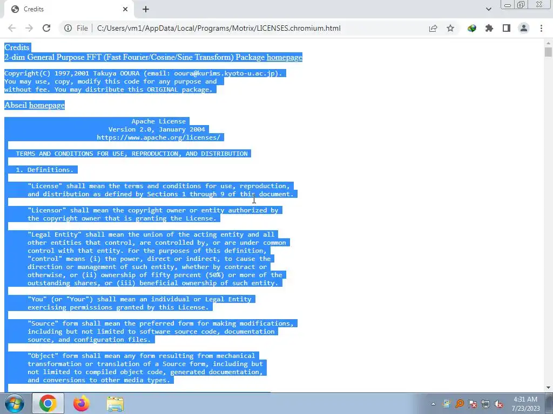Open the taskbar clock 4:31 AM
The image size is (553, 414).
click(525, 404)
